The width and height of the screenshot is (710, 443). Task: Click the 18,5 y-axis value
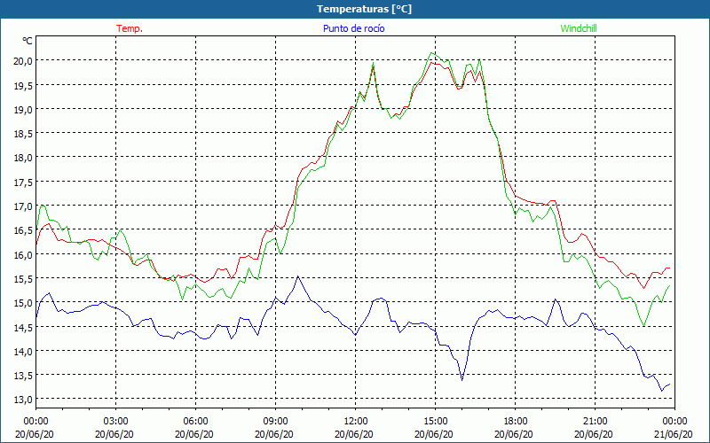tap(23, 134)
